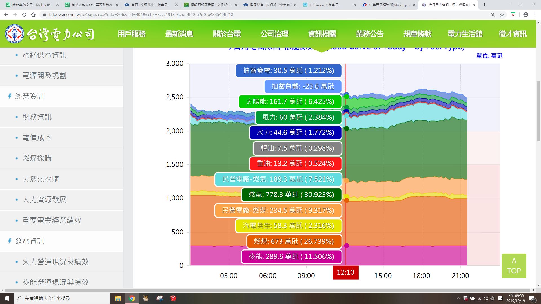Viewport: 541px width, 304px height.
Task: Open the 用戶服務 menu
Action: click(131, 34)
